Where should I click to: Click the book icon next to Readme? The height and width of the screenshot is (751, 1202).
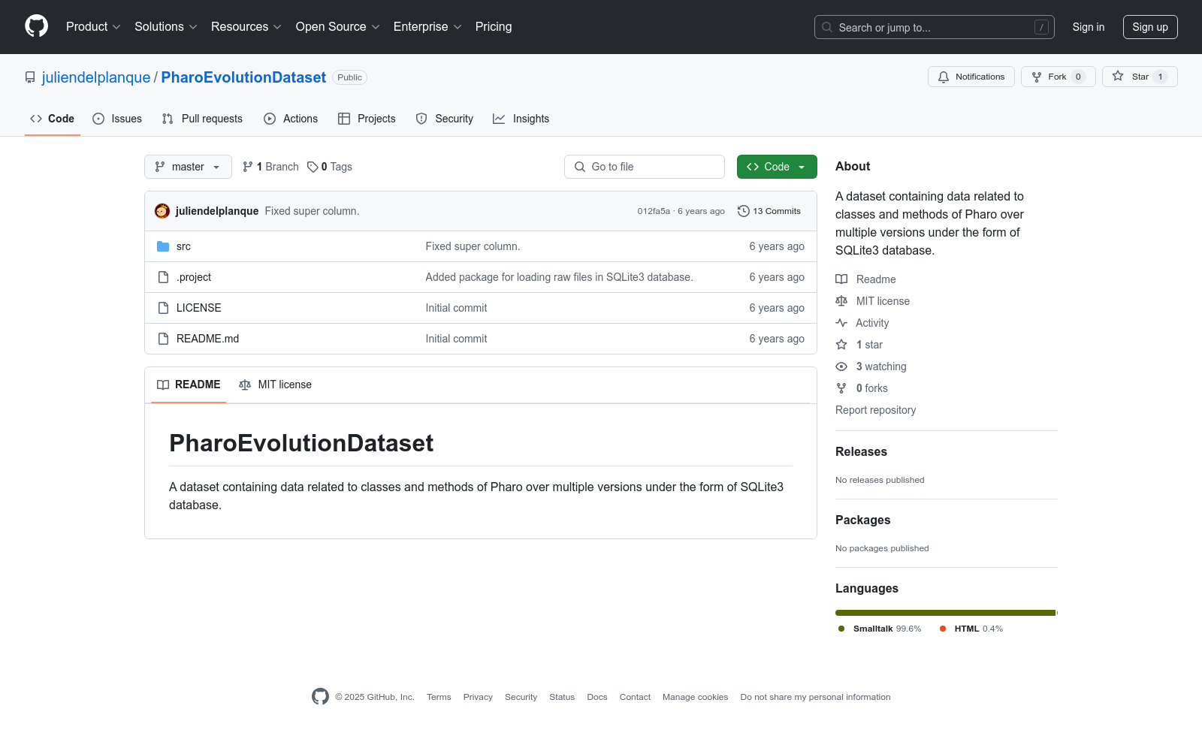[x=841, y=279]
